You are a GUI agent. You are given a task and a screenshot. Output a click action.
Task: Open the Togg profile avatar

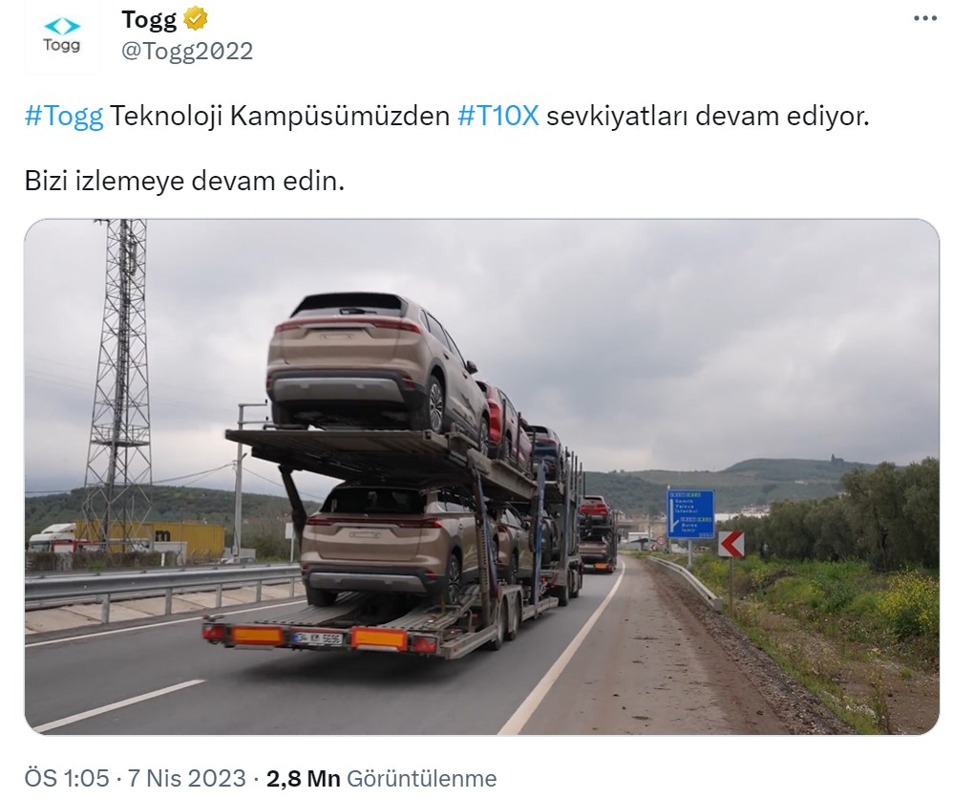pos(61,36)
